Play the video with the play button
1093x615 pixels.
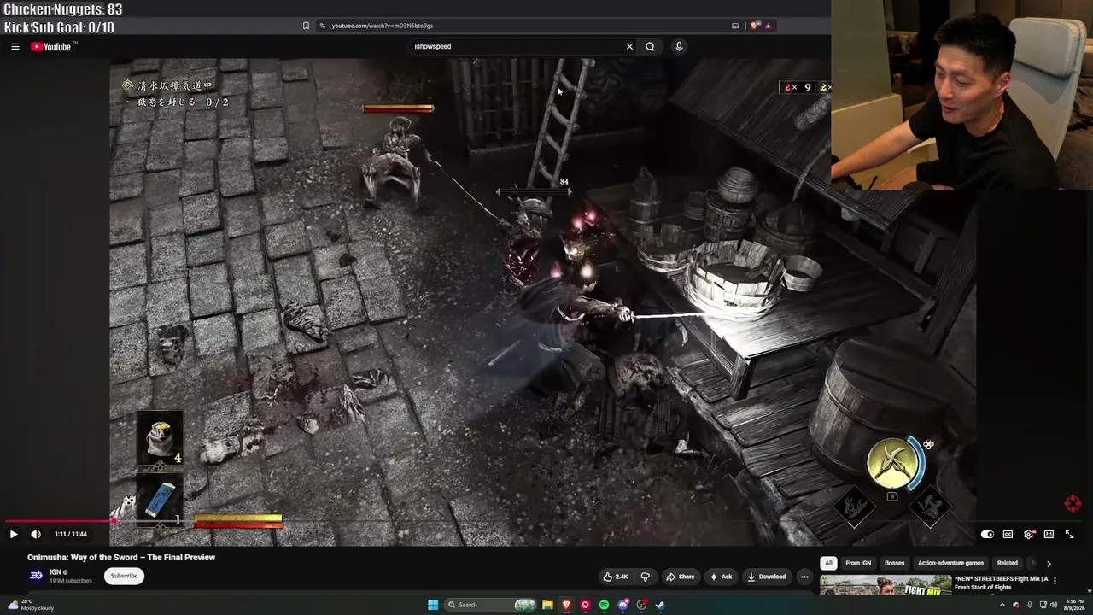14,534
